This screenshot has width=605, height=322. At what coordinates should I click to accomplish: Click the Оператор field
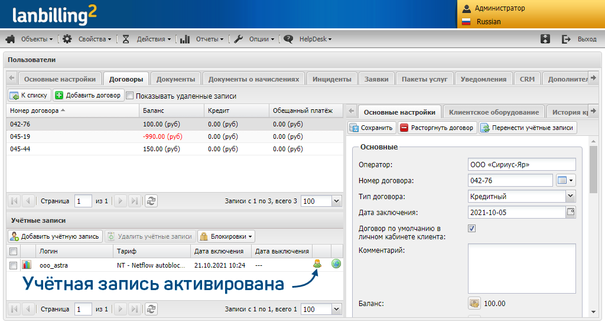pos(522,164)
